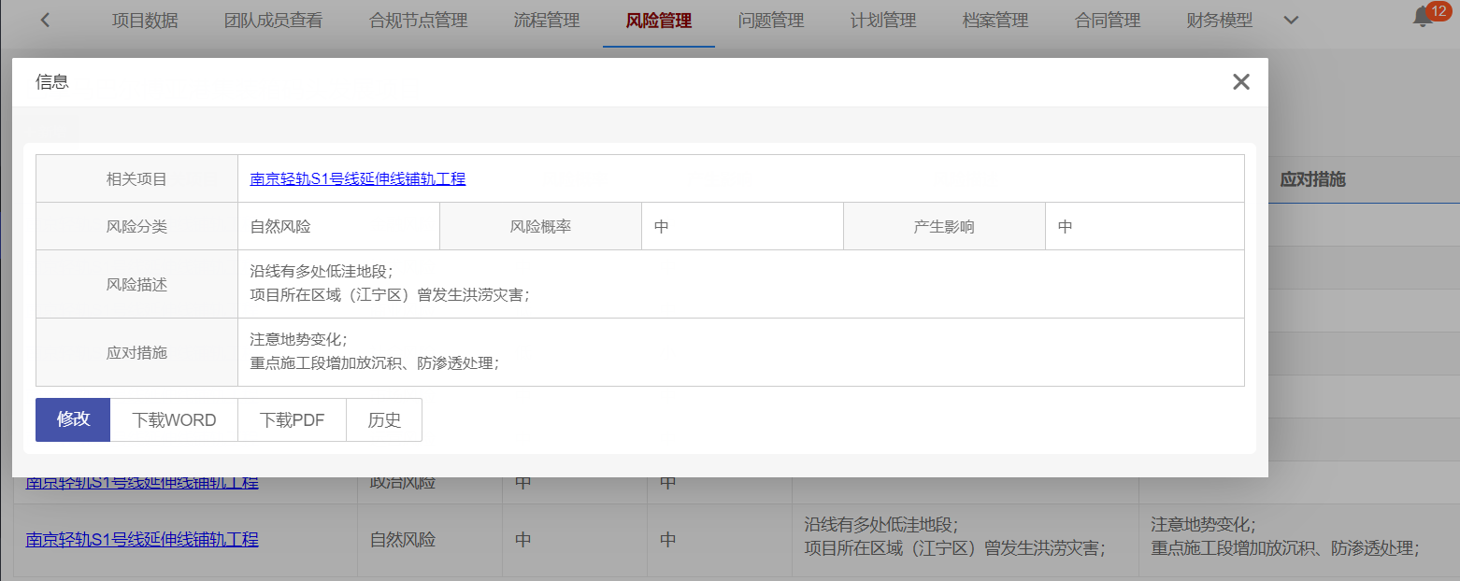
Task: Click the 风险描述 label
Action: click(x=136, y=284)
